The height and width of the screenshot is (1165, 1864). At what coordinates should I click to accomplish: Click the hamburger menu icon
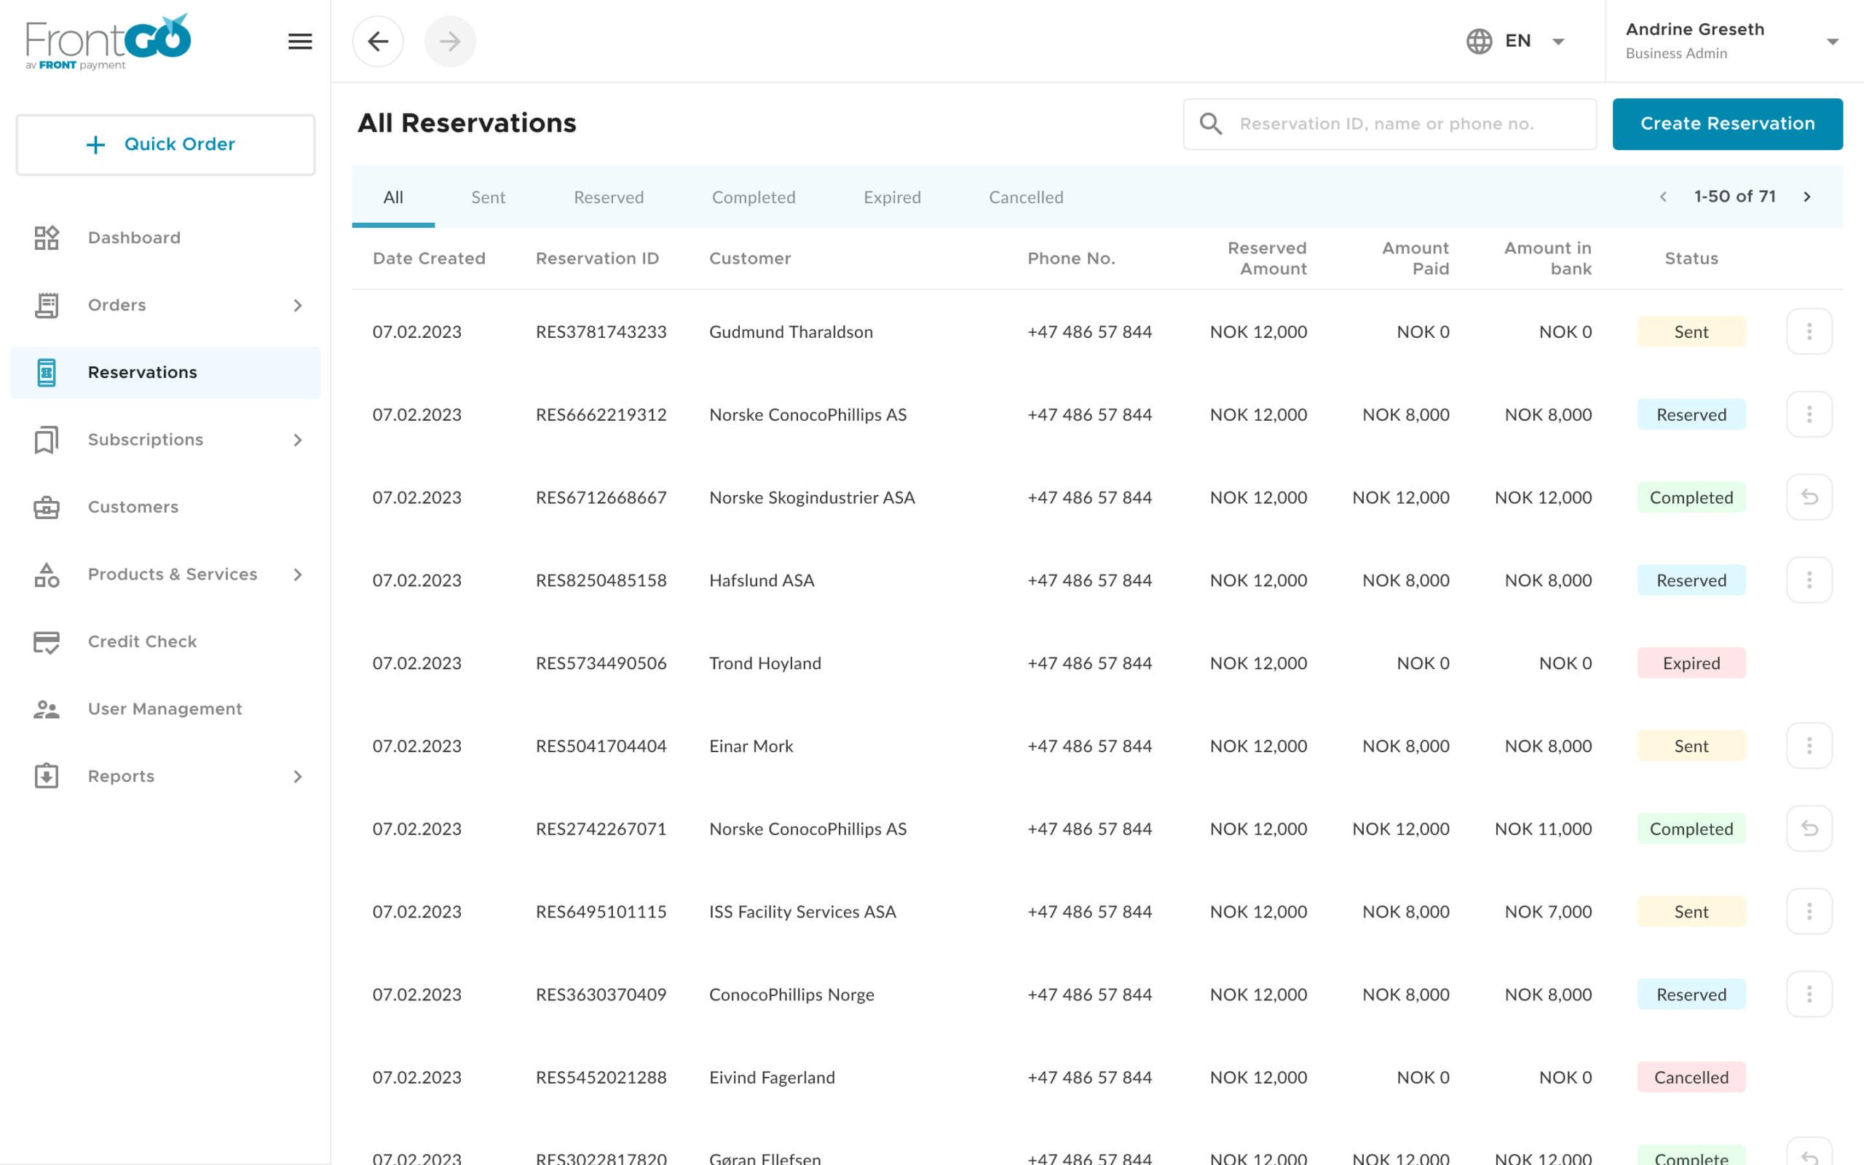pyautogui.click(x=300, y=42)
